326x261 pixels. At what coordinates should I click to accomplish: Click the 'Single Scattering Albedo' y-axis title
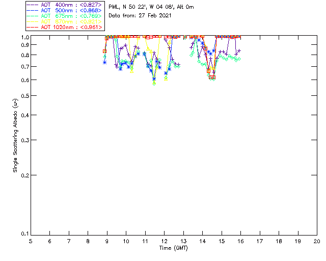click(15, 135)
